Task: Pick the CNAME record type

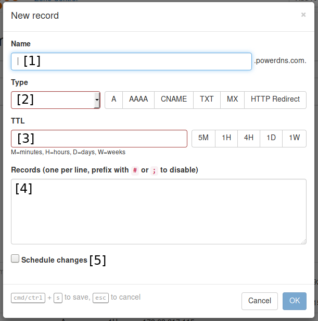Action: (174, 100)
